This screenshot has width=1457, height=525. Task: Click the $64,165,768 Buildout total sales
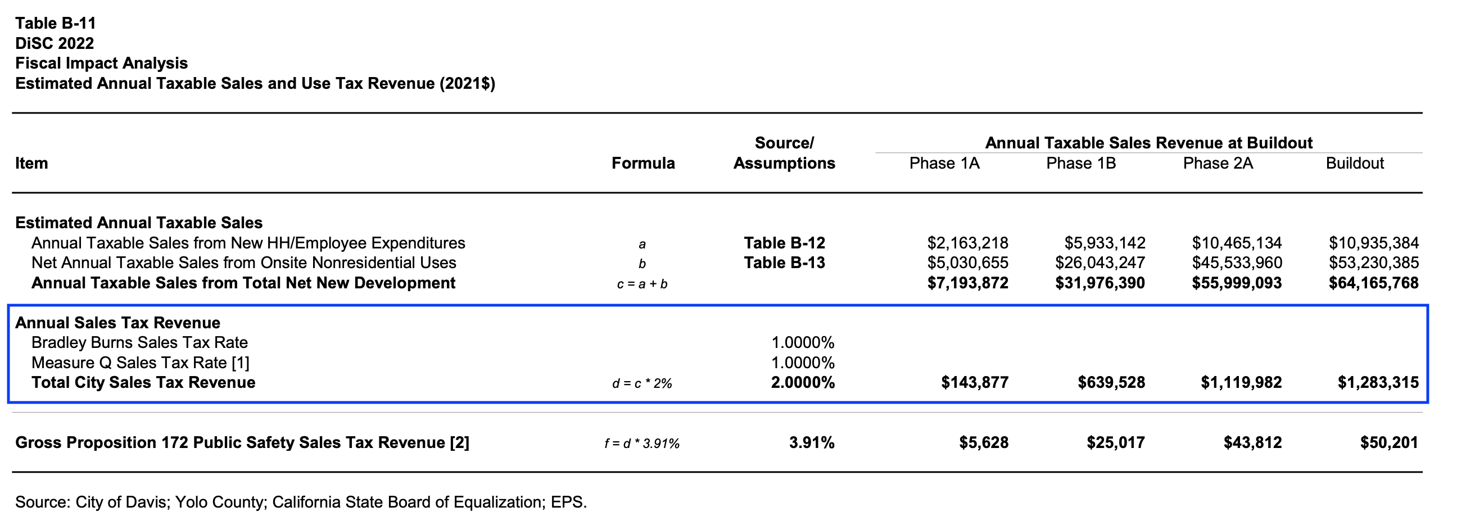click(x=1373, y=283)
